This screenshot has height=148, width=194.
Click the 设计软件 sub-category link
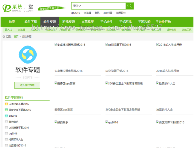click(x=171, y=30)
